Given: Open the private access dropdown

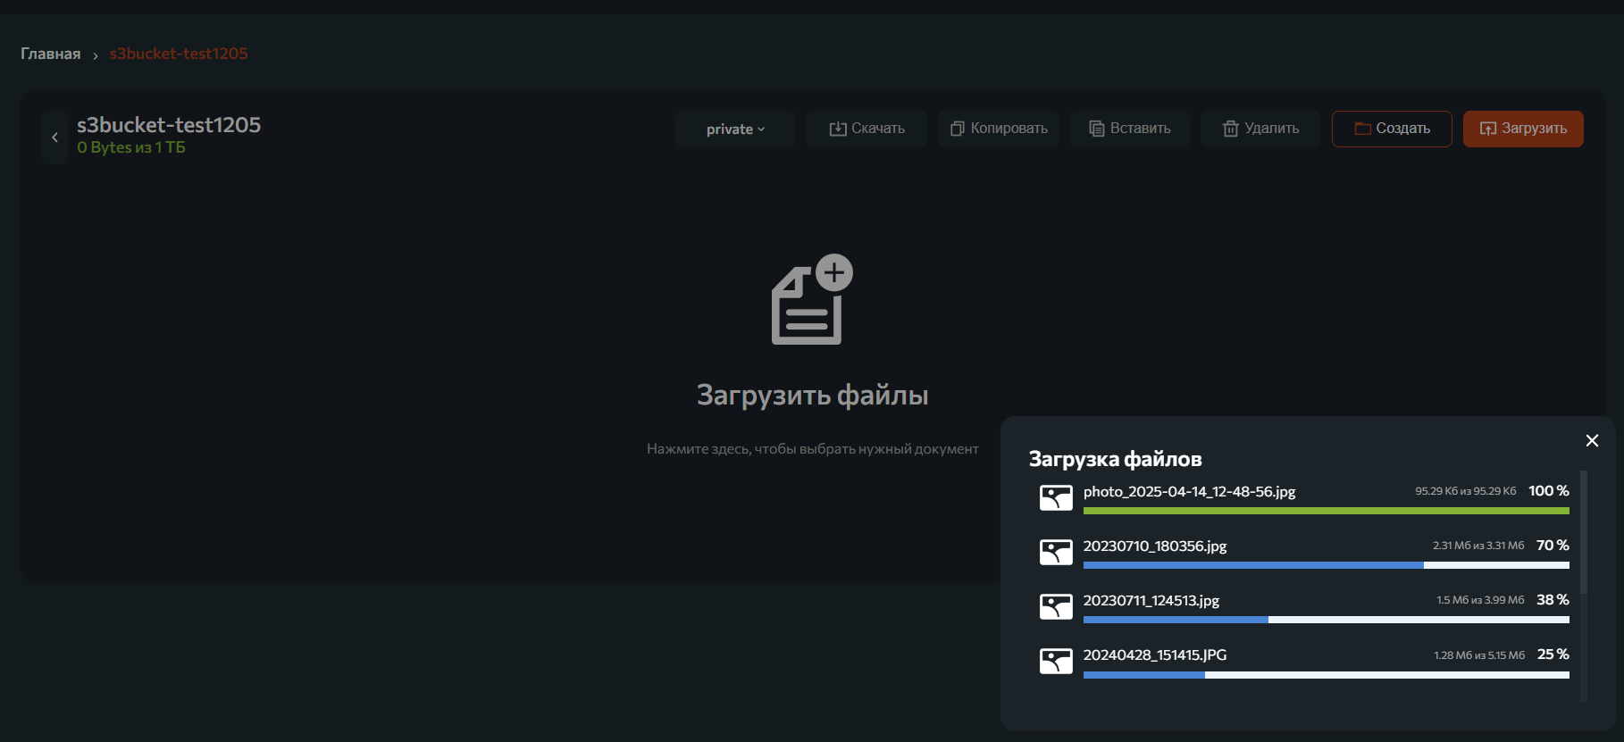Looking at the screenshot, I should 735,129.
